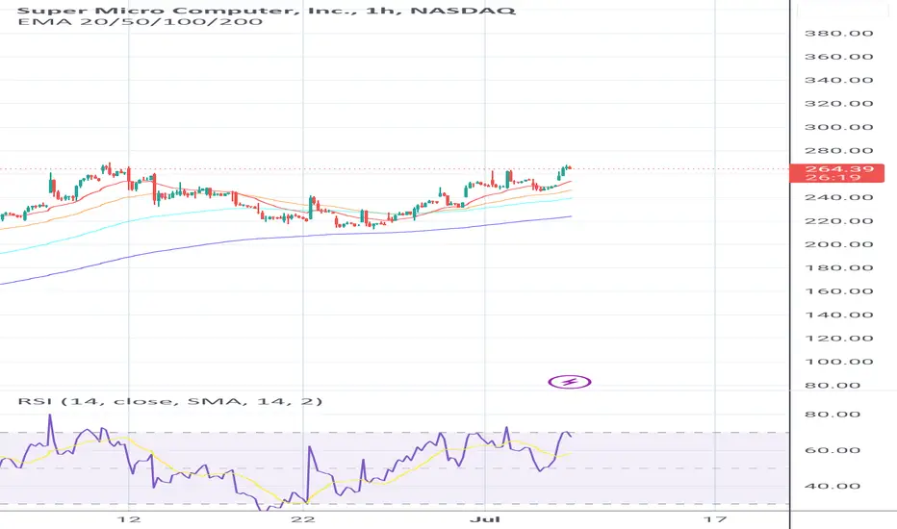
Task: Click the 17 date label on the time axis
Action: pyautogui.click(x=714, y=519)
